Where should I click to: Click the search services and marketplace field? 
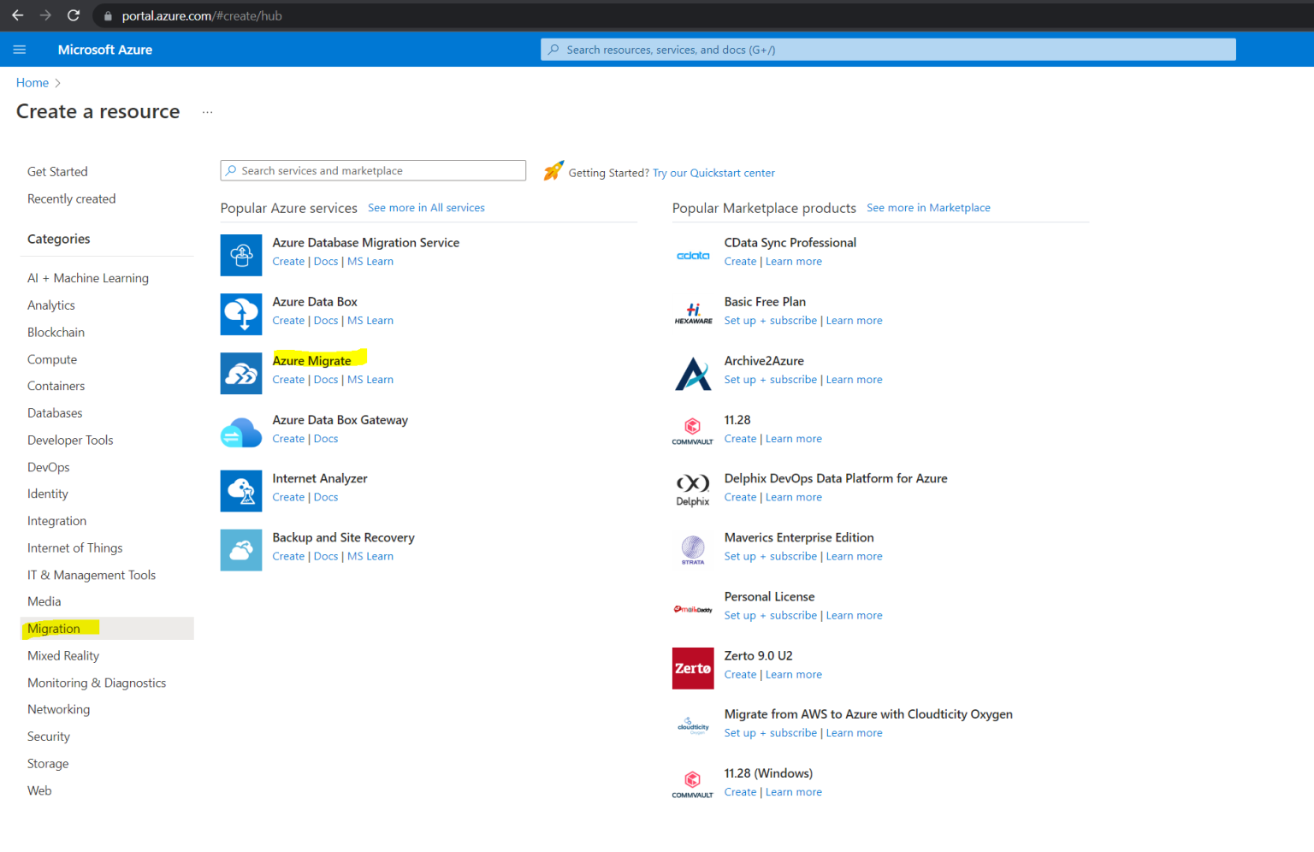(373, 170)
